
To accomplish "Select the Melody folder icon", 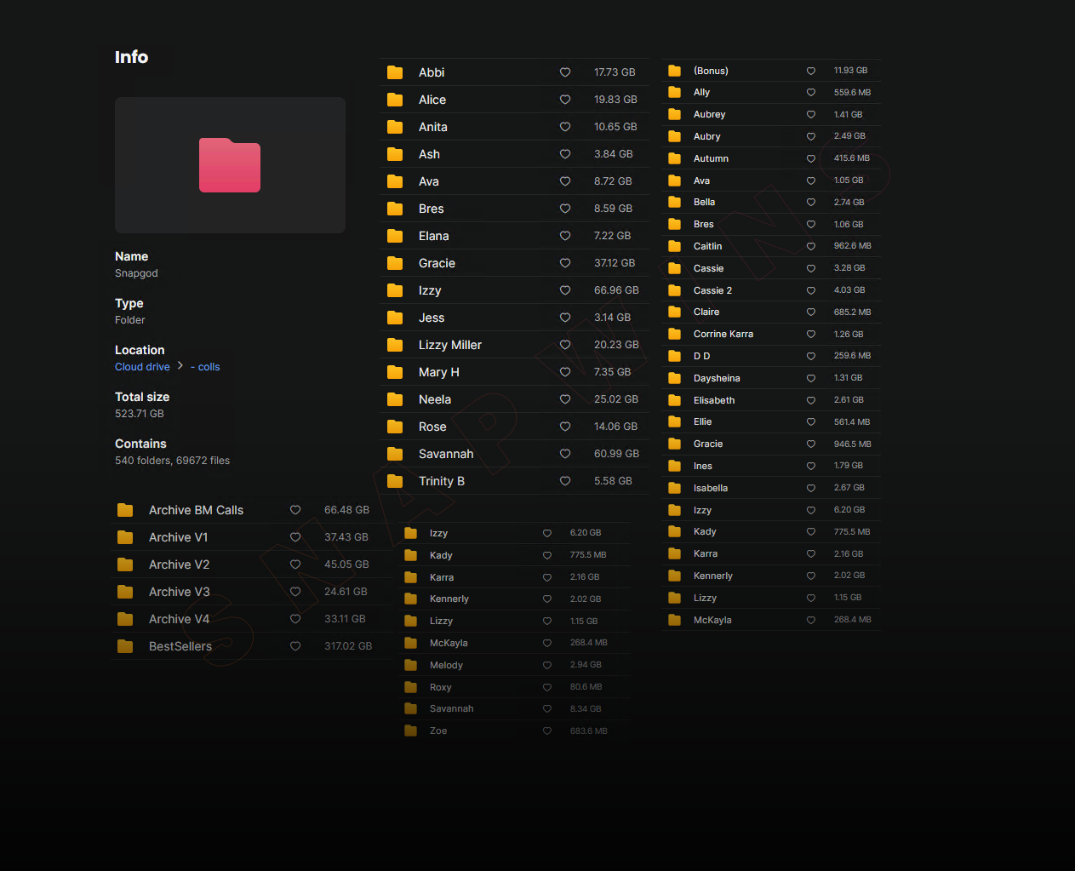I will [x=410, y=665].
